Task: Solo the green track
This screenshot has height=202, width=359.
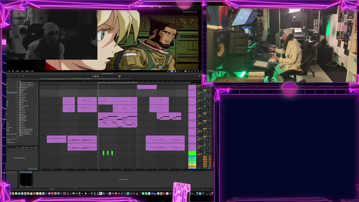Action: (208, 151)
